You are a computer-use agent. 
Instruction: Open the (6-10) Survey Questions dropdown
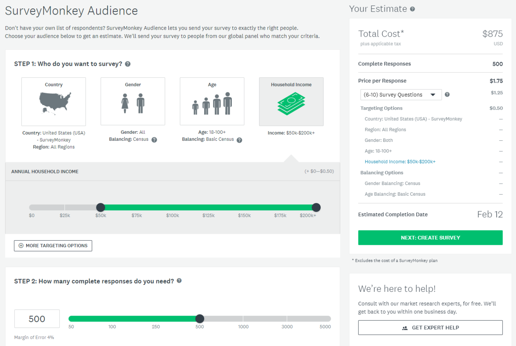point(401,95)
